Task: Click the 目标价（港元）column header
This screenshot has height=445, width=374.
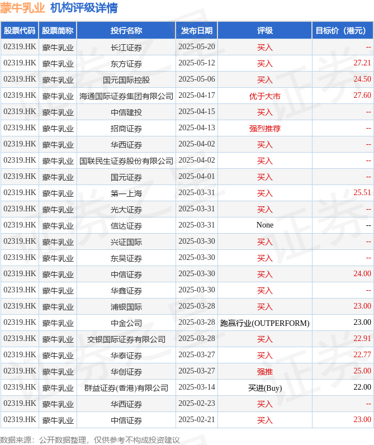Action: coord(343,30)
